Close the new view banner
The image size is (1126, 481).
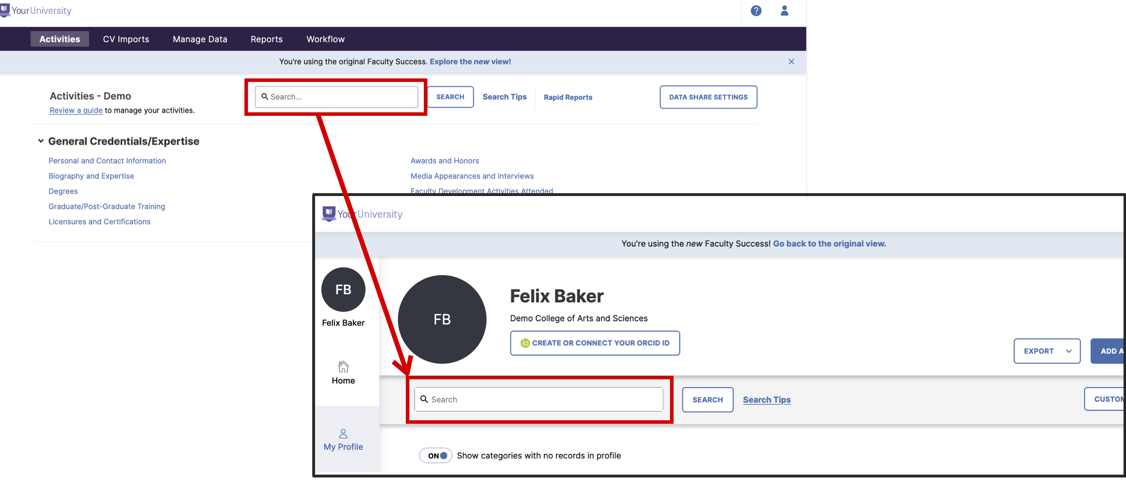click(x=791, y=61)
